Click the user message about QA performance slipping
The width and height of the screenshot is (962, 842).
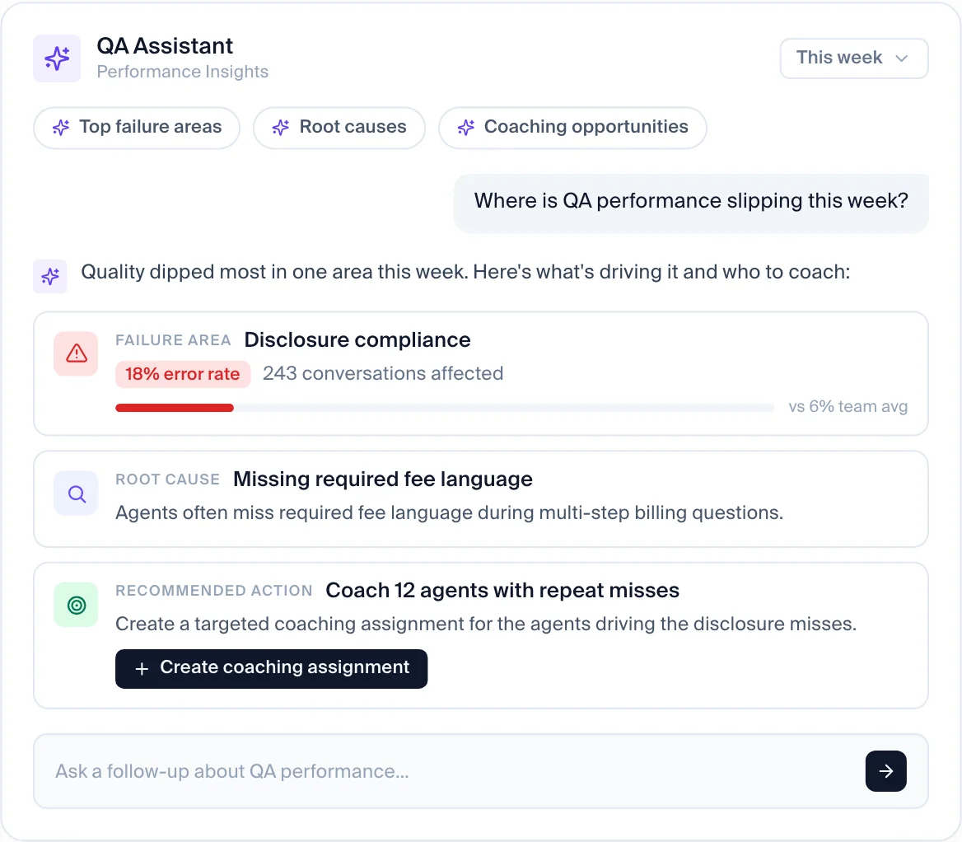point(691,202)
